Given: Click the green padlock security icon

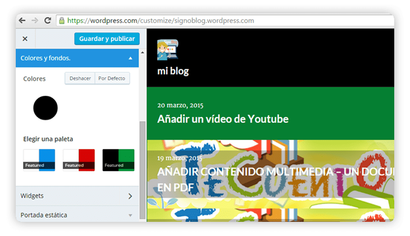Looking at the screenshot, I should coord(61,20).
